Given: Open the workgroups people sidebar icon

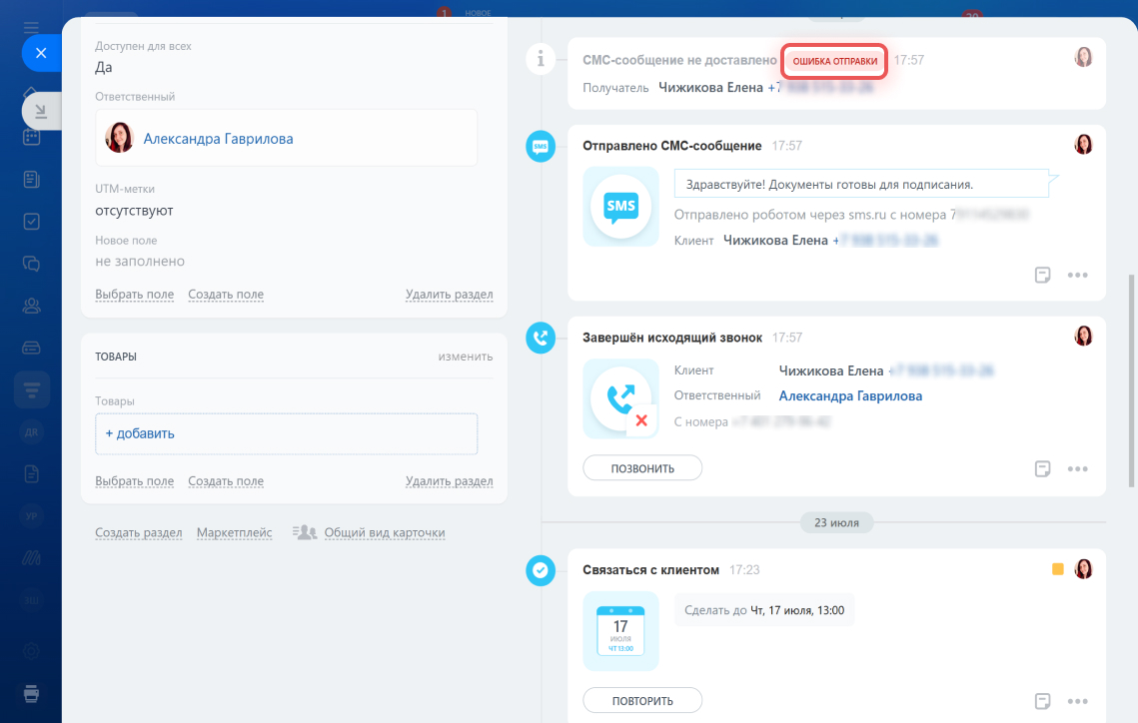Looking at the screenshot, I should (x=31, y=306).
